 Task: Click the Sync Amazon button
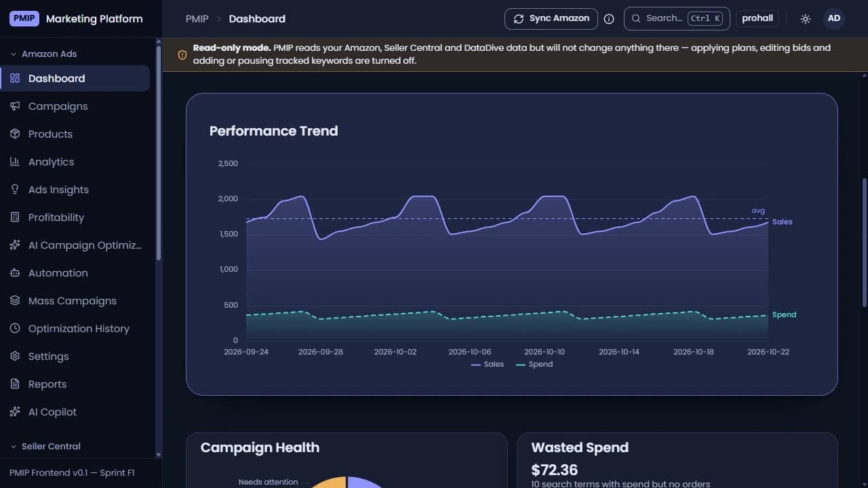(x=551, y=19)
